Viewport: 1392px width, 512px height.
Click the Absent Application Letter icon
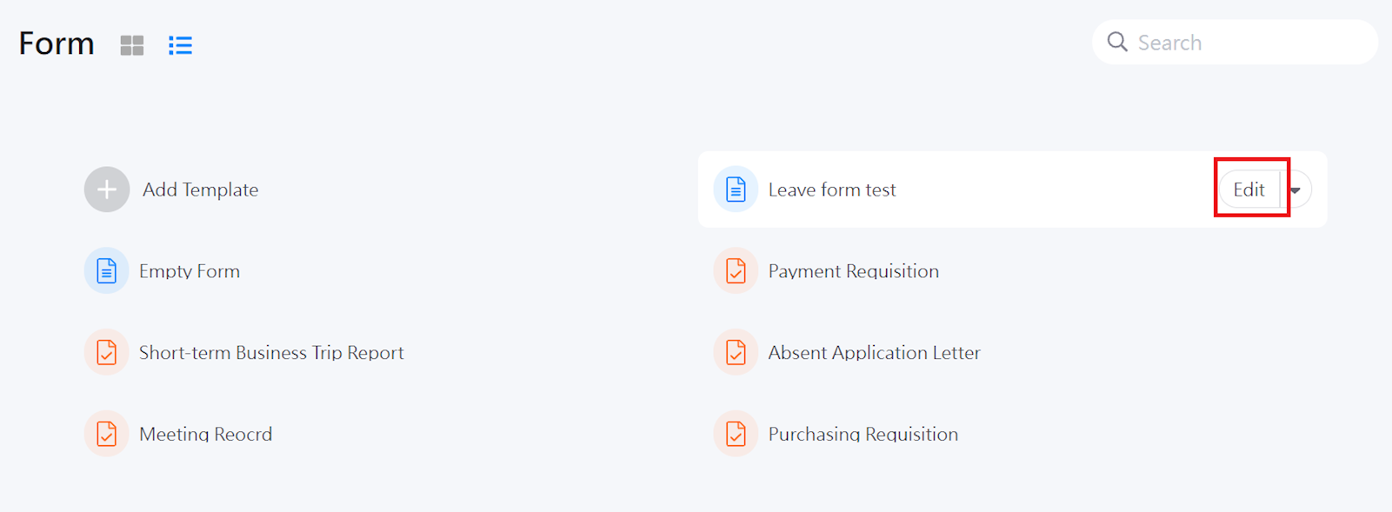[x=736, y=353]
